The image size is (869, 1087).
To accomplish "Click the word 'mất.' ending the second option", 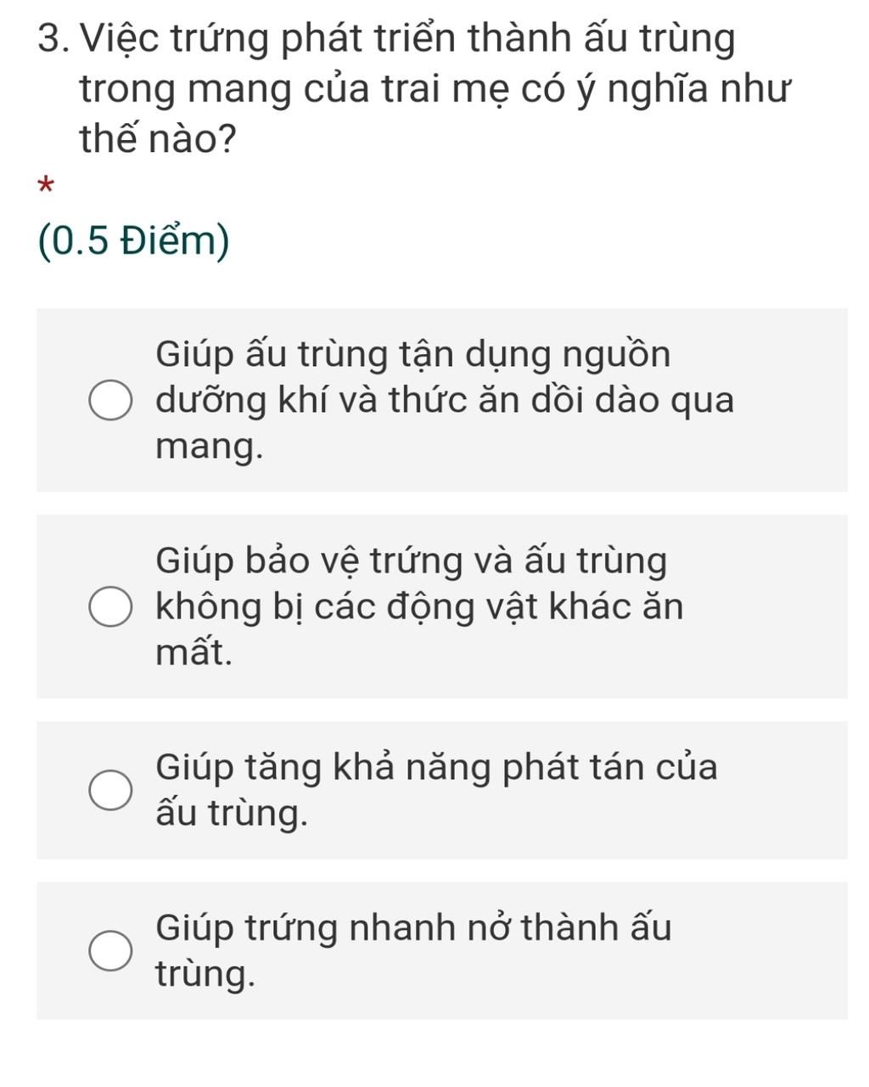I will click(x=194, y=652).
